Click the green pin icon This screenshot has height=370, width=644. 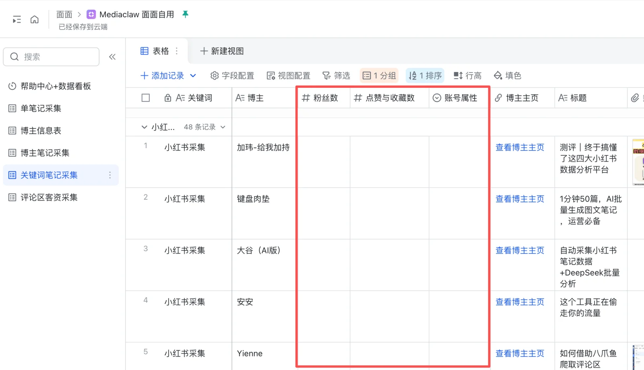coord(185,14)
